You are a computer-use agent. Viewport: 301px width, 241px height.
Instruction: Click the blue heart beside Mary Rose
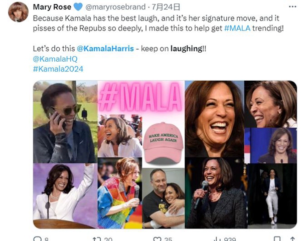click(x=78, y=7)
